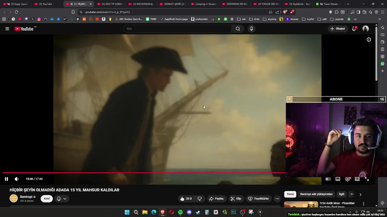Viewport: 387px width, 217px height.
Task: Click the YouTube search magnifier button
Action: tap(238, 29)
